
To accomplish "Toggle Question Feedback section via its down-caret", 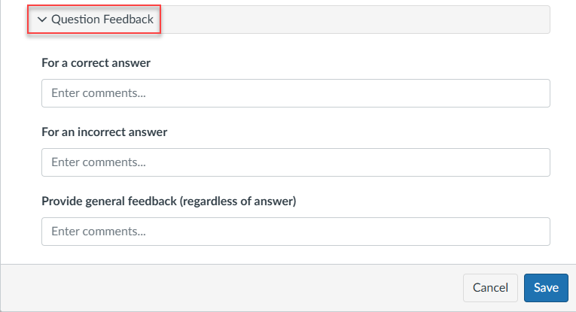I will click(x=42, y=20).
